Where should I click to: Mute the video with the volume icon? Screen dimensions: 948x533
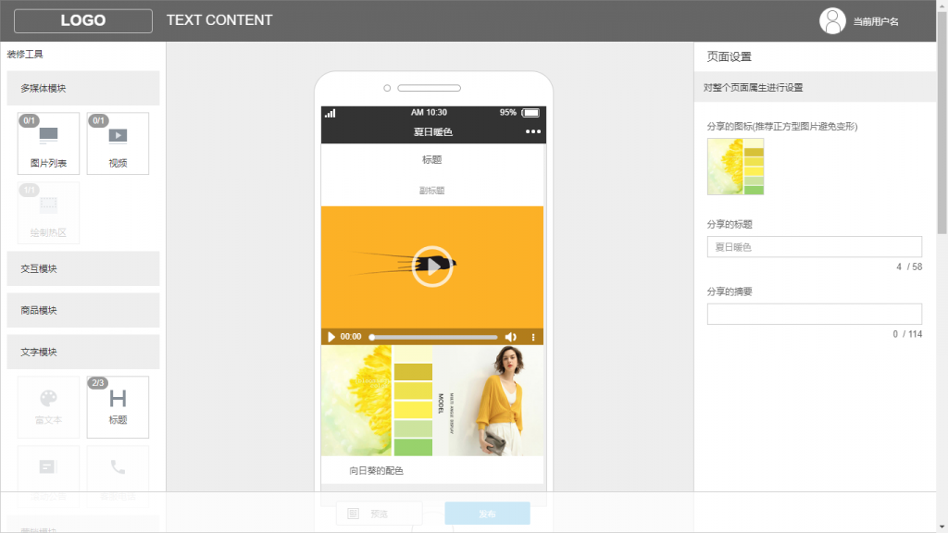(x=511, y=337)
